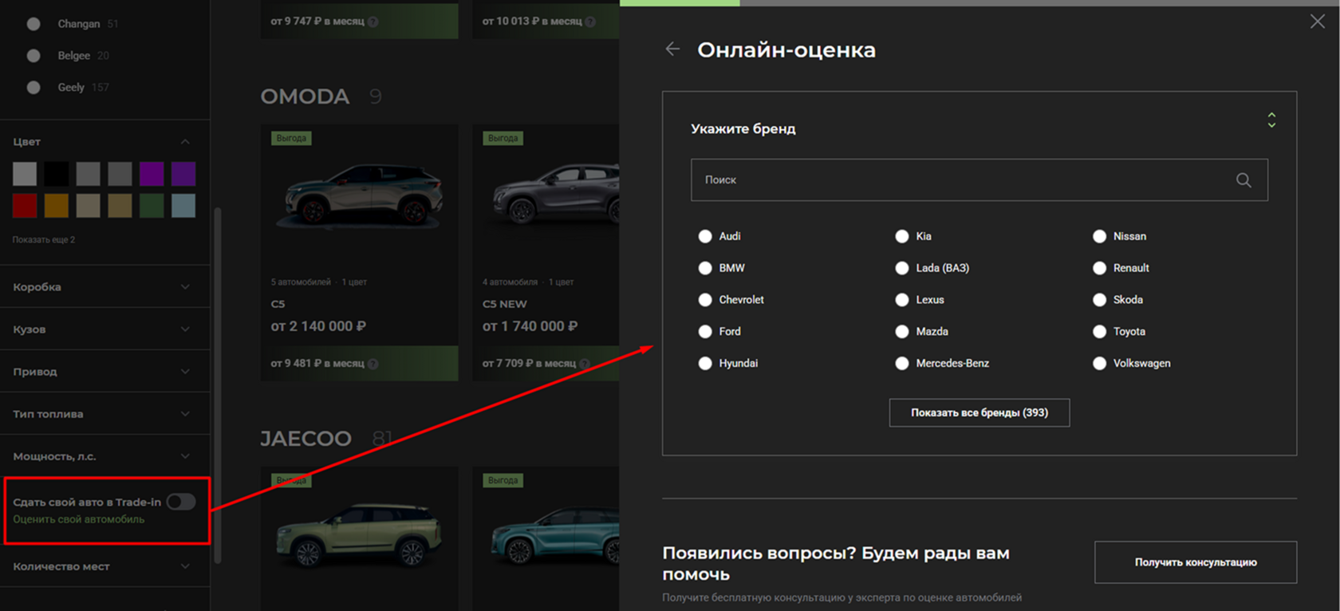This screenshot has height=611, width=1340.
Task: Click the 'Выгода' badge on C5 card
Action: pos(291,138)
